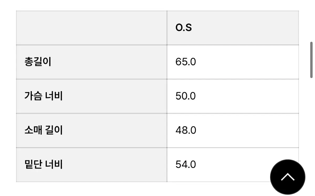Click empty space right of O.S text
This screenshot has width=315, height=196.
245,28
